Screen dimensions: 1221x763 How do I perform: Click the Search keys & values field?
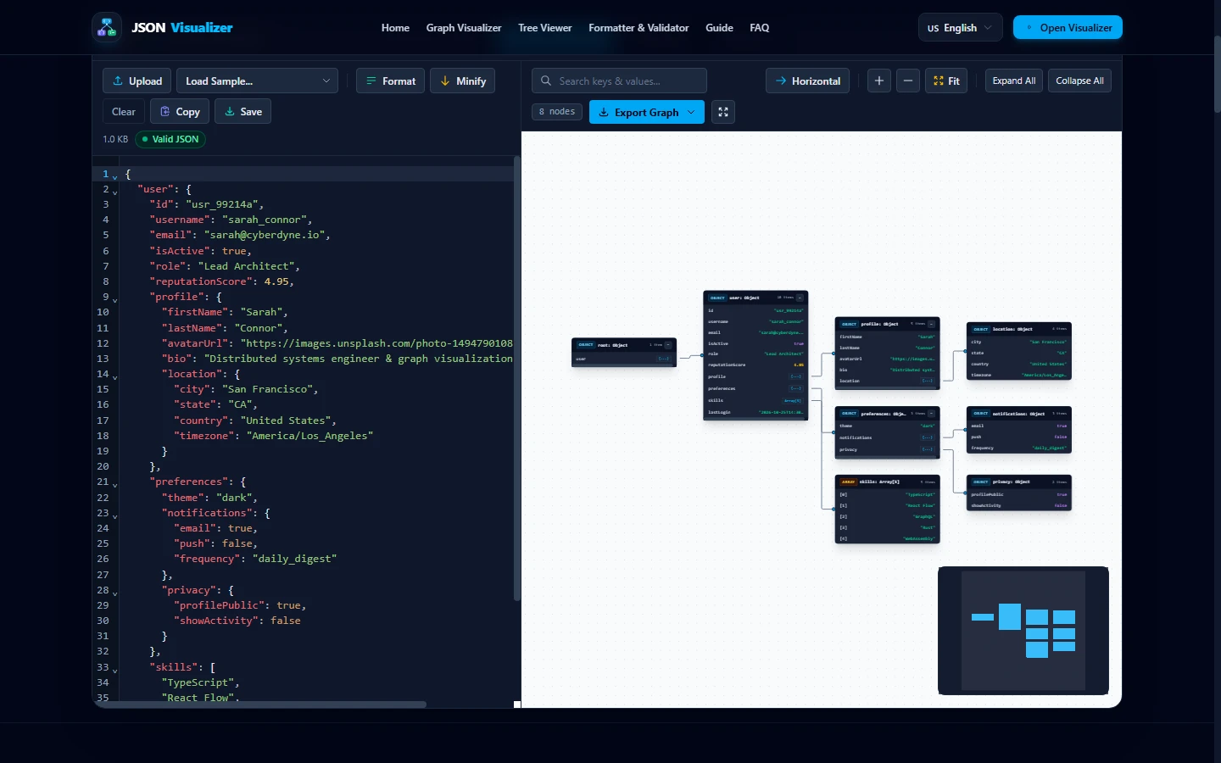[619, 81]
